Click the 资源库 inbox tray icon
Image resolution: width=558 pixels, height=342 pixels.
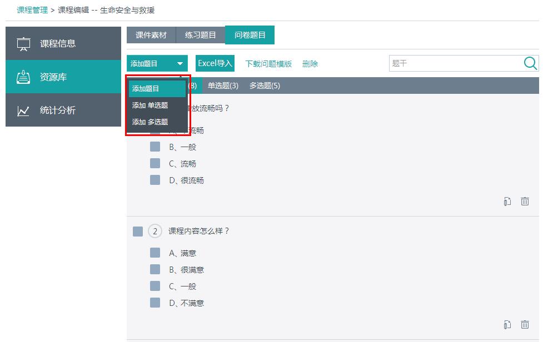click(x=23, y=77)
